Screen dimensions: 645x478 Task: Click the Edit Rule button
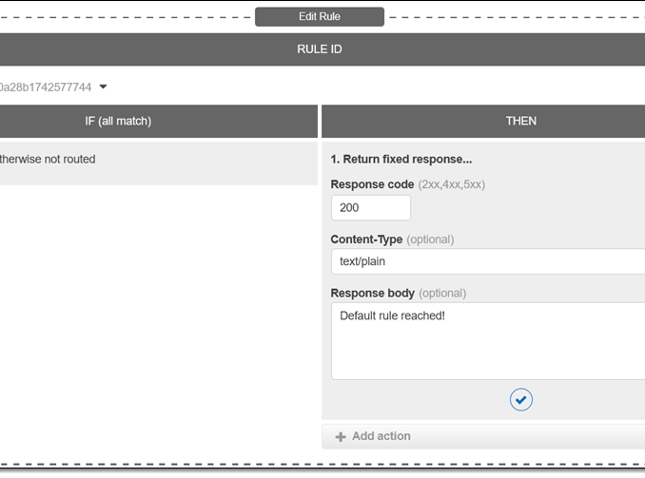pos(319,17)
